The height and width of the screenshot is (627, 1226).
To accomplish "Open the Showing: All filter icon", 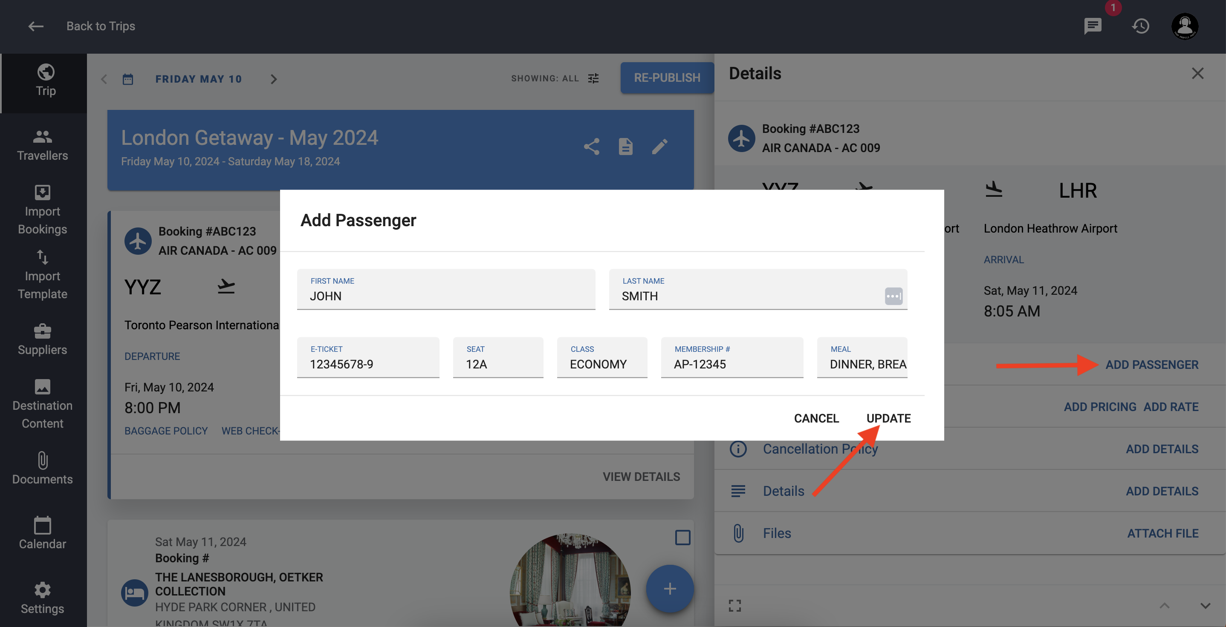I will [593, 78].
